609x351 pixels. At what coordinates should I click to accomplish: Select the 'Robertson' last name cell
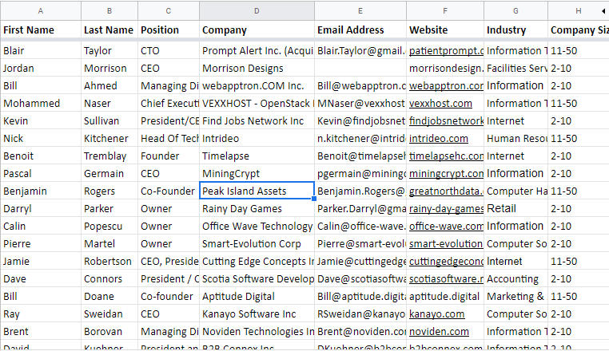[109, 262]
